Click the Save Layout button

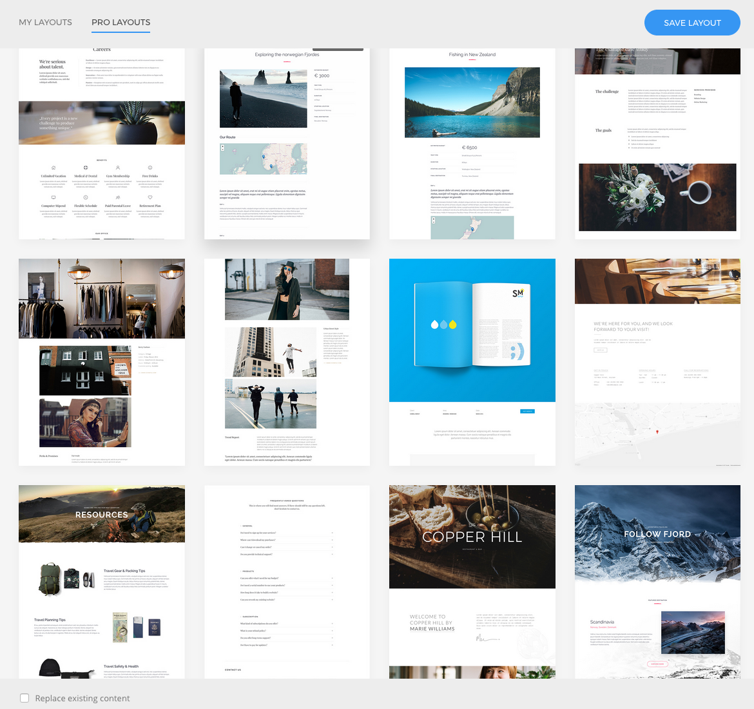(692, 23)
